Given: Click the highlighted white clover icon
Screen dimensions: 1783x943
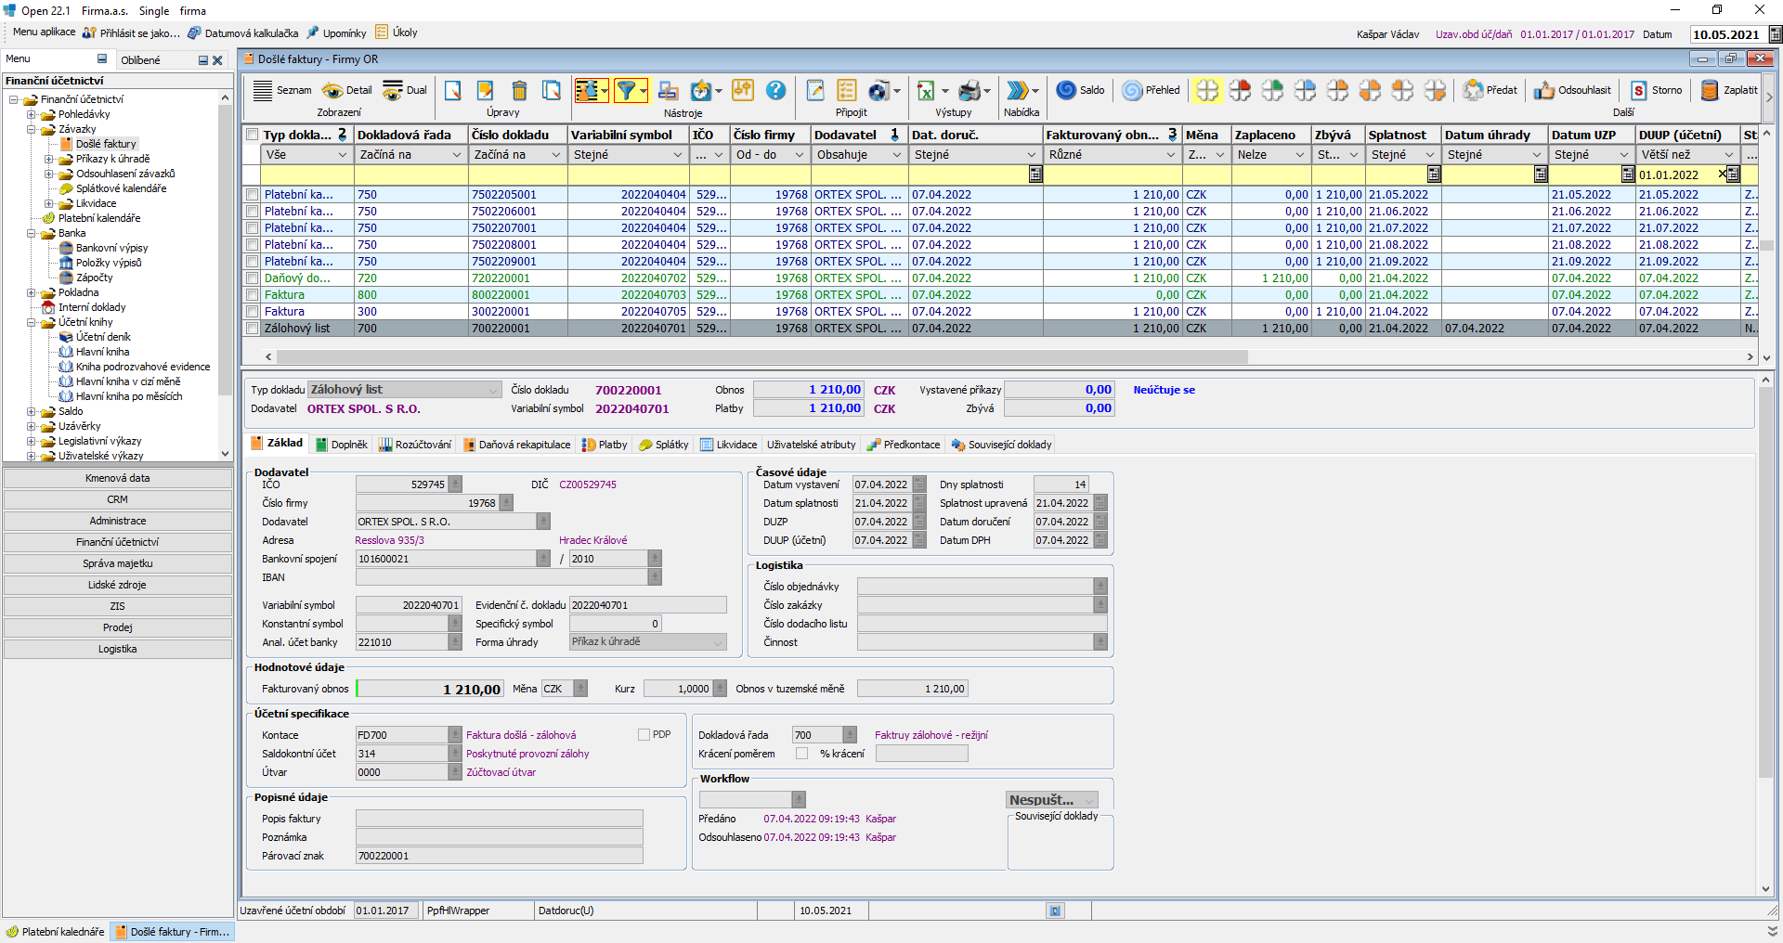Looking at the screenshot, I should pos(1207,90).
